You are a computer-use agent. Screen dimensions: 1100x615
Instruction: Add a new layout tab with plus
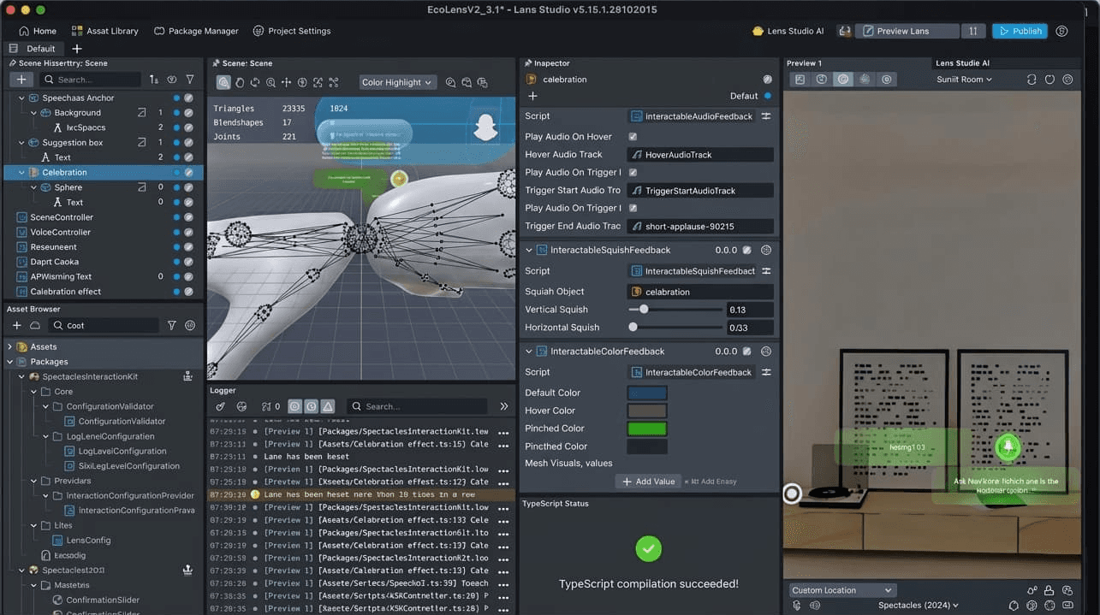pyautogui.click(x=77, y=49)
